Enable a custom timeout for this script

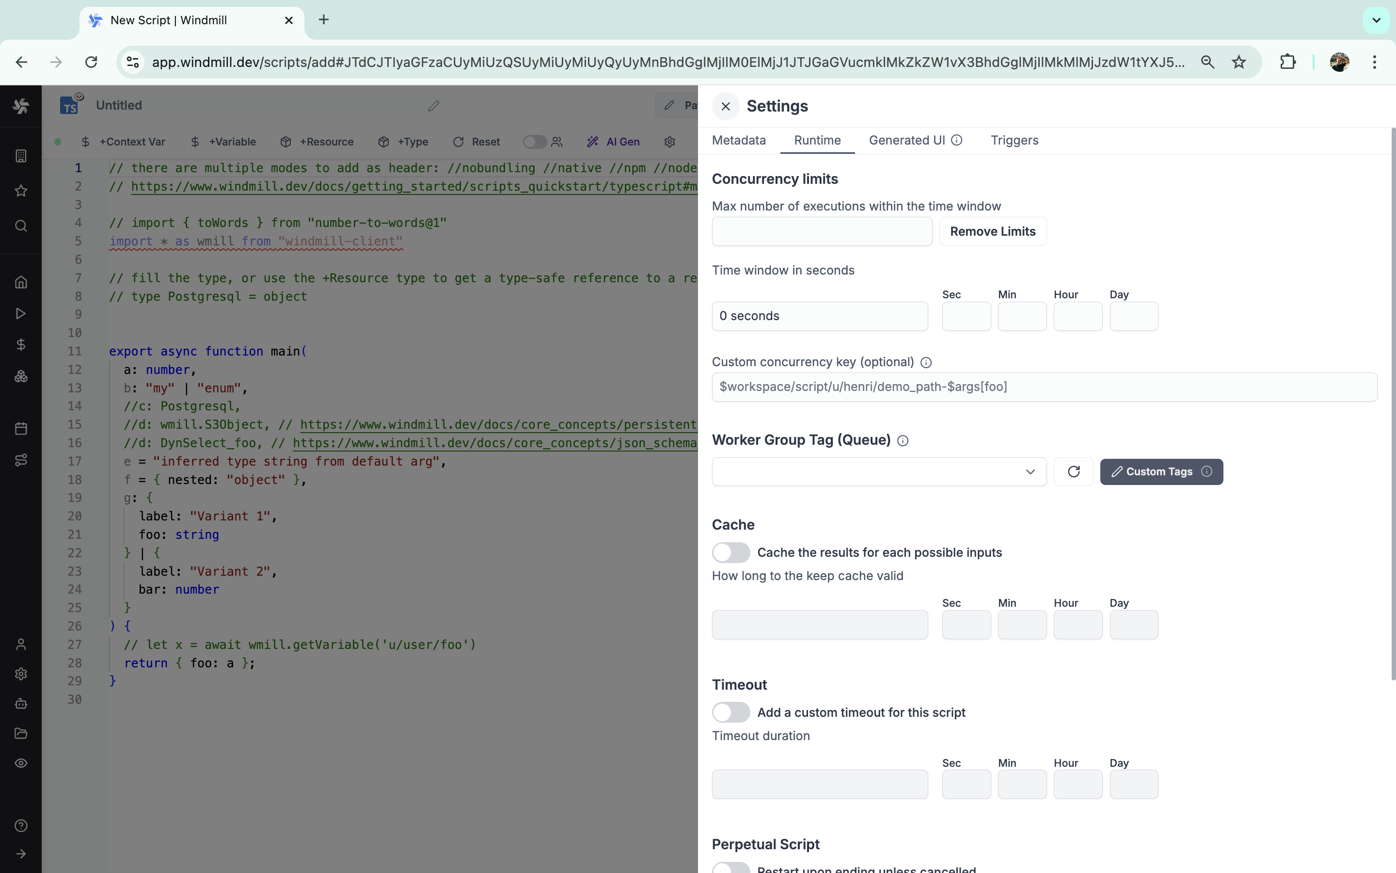(730, 712)
